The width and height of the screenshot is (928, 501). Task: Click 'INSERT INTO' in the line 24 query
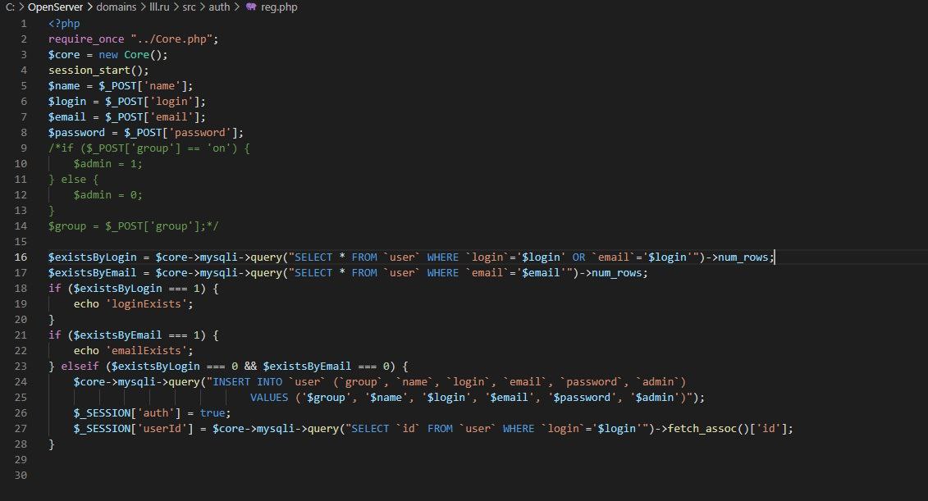pyautogui.click(x=248, y=382)
